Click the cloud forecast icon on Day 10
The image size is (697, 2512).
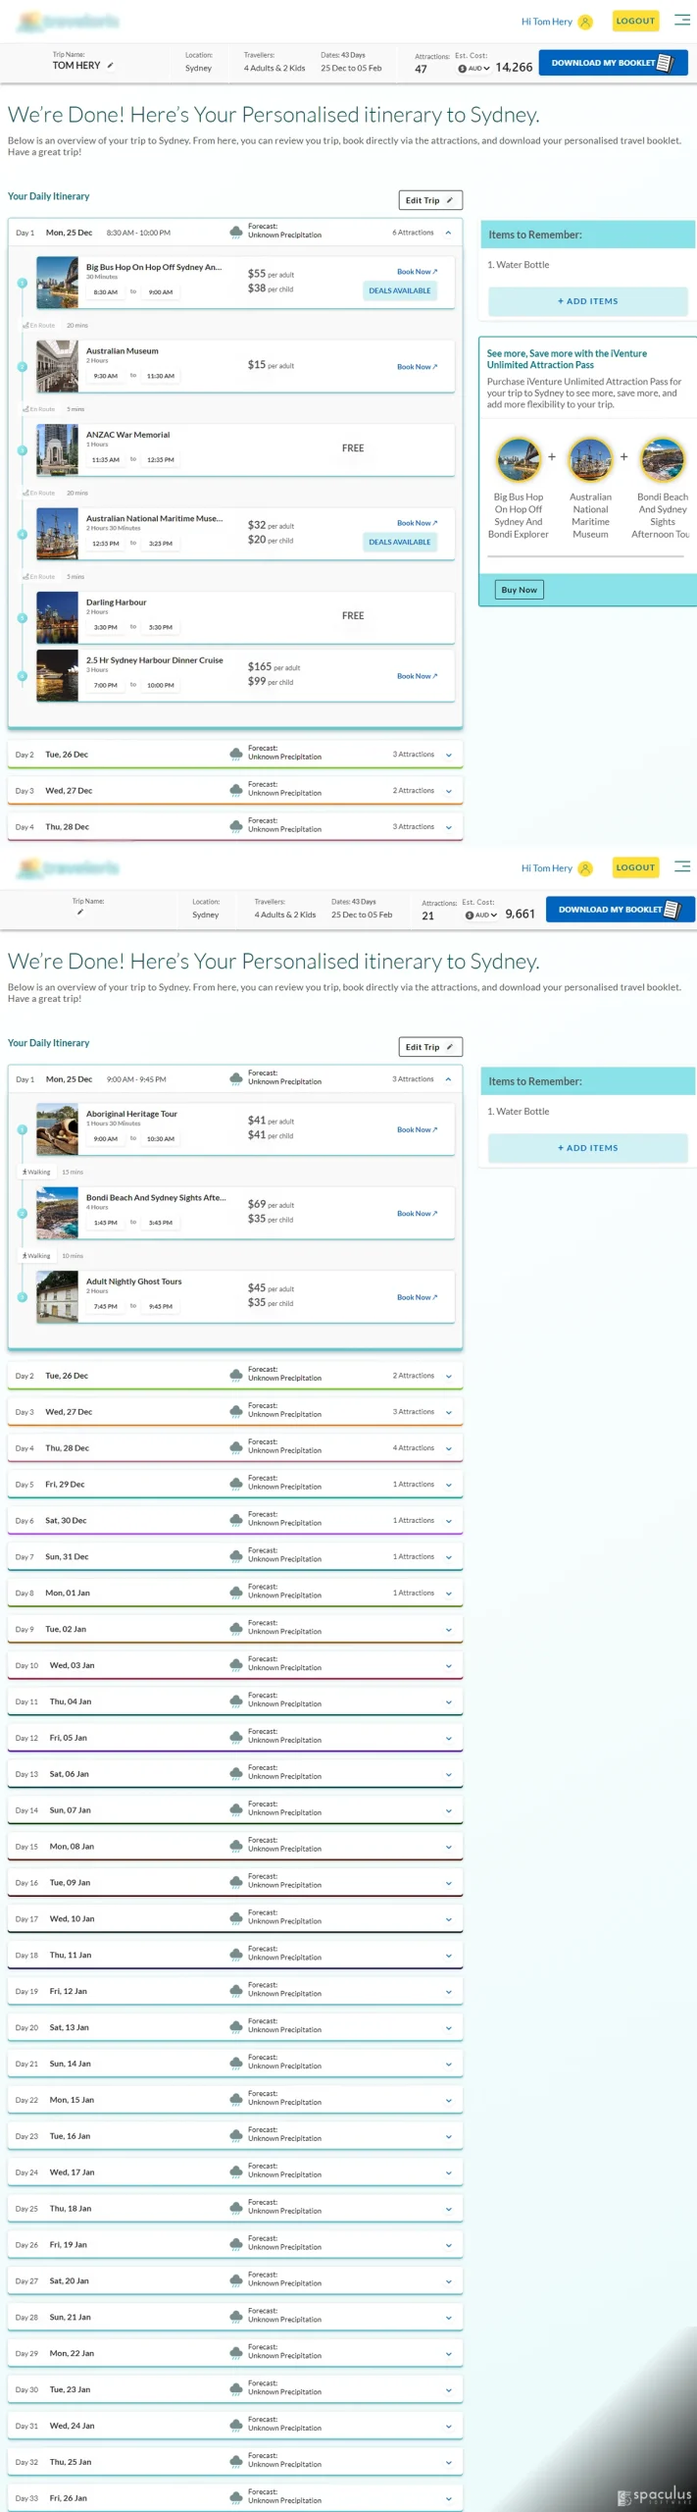pyautogui.click(x=236, y=1665)
